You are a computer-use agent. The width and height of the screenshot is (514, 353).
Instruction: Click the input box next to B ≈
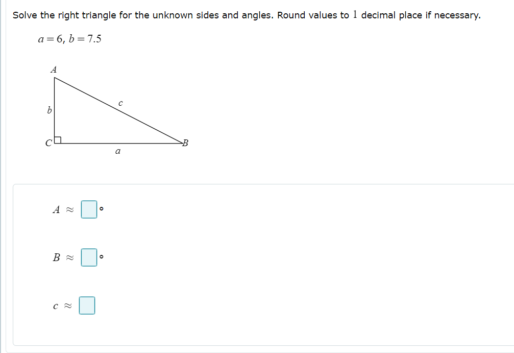click(x=88, y=258)
